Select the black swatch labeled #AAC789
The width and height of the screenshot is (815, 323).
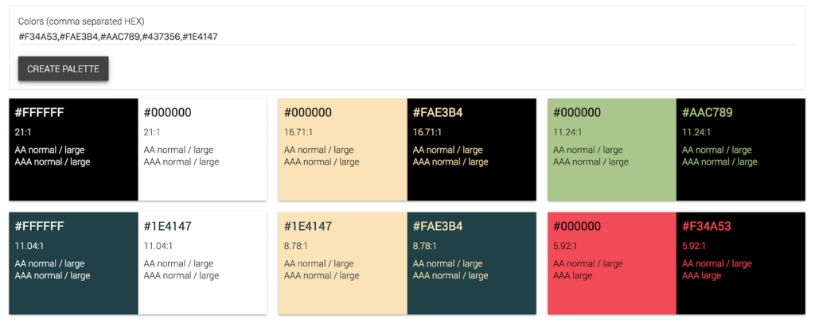(741, 150)
